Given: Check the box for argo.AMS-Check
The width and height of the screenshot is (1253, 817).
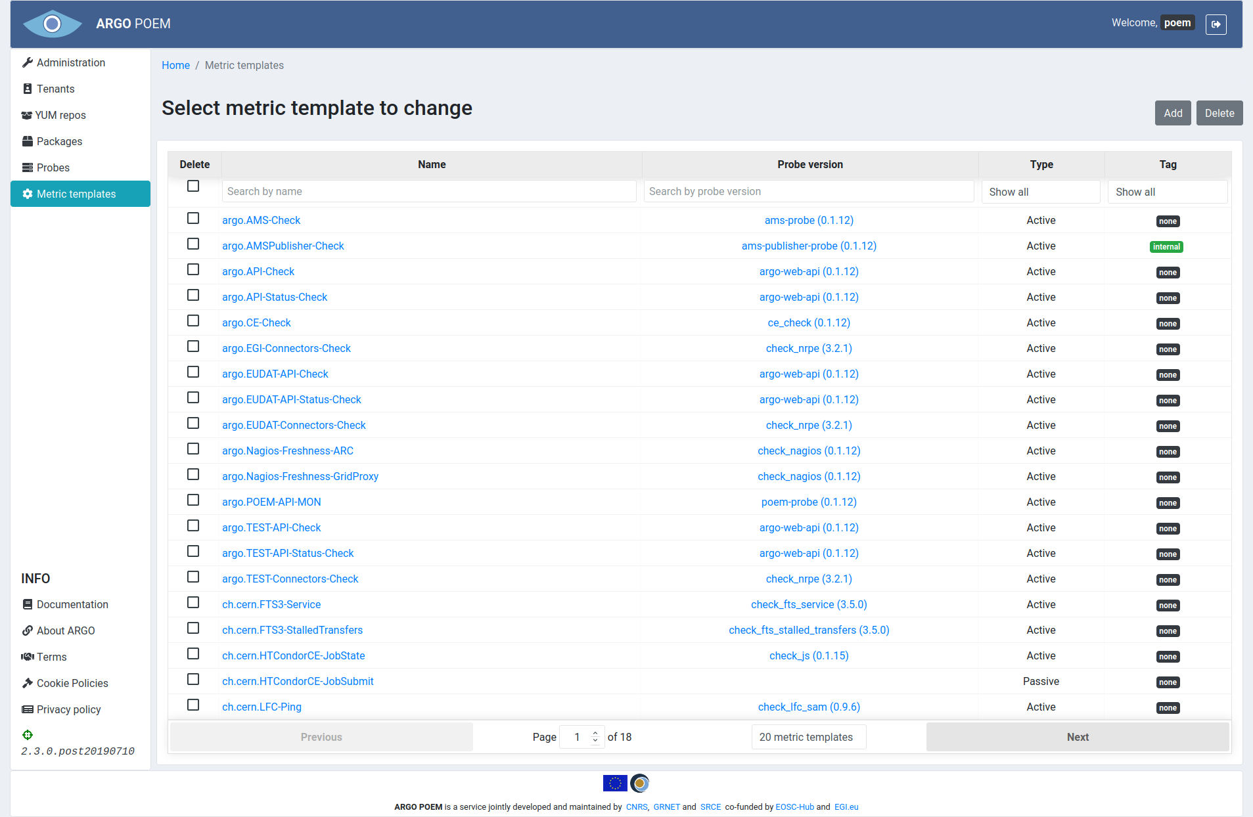Looking at the screenshot, I should click(193, 218).
